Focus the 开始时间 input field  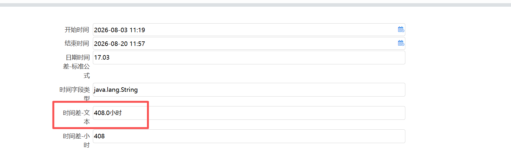[x=249, y=30]
